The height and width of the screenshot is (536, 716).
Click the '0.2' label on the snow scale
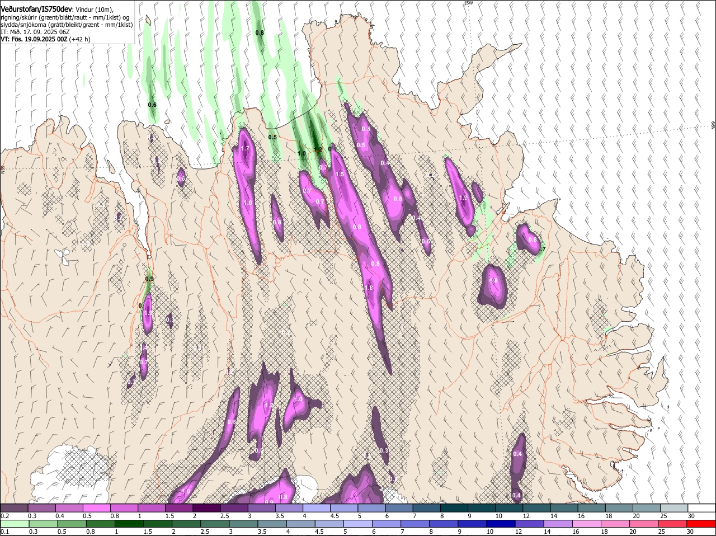pos(5,515)
